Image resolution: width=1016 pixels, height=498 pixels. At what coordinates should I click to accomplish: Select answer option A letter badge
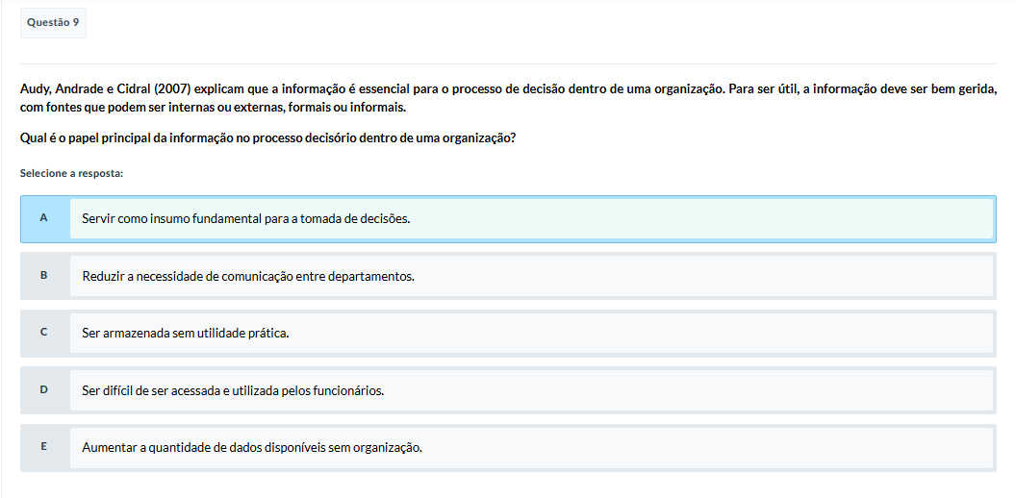coord(44,218)
